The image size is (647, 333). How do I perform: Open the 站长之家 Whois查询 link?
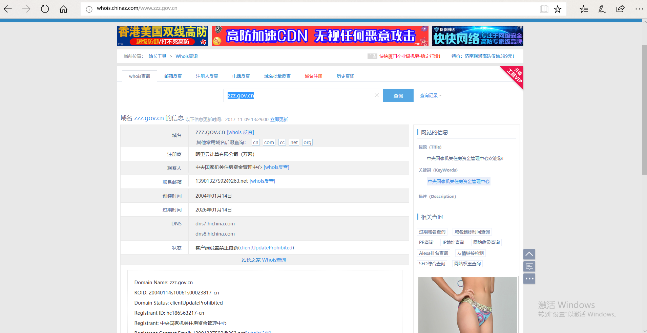(x=265, y=260)
